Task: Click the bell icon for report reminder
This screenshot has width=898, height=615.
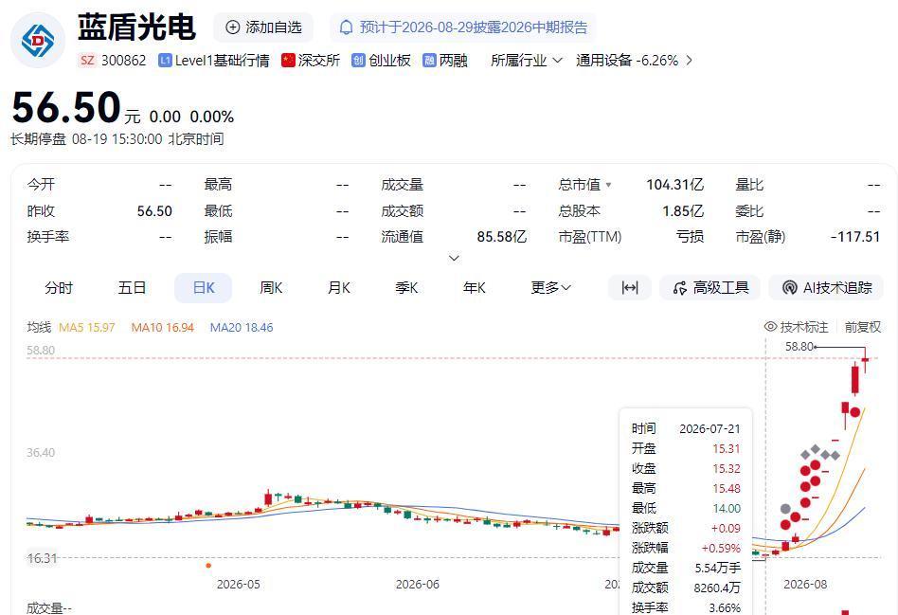Action: coord(346,27)
